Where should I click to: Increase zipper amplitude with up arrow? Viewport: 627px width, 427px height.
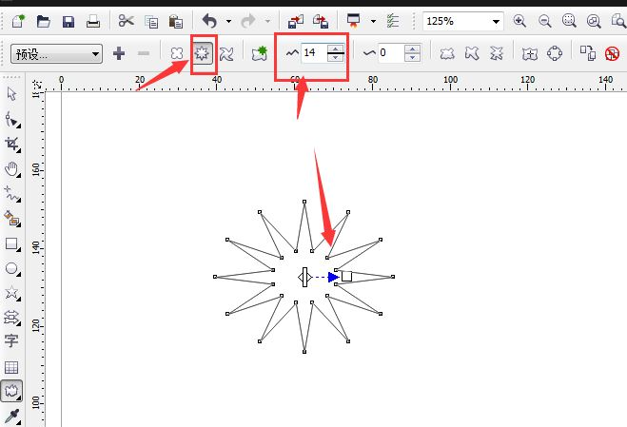coord(335,49)
